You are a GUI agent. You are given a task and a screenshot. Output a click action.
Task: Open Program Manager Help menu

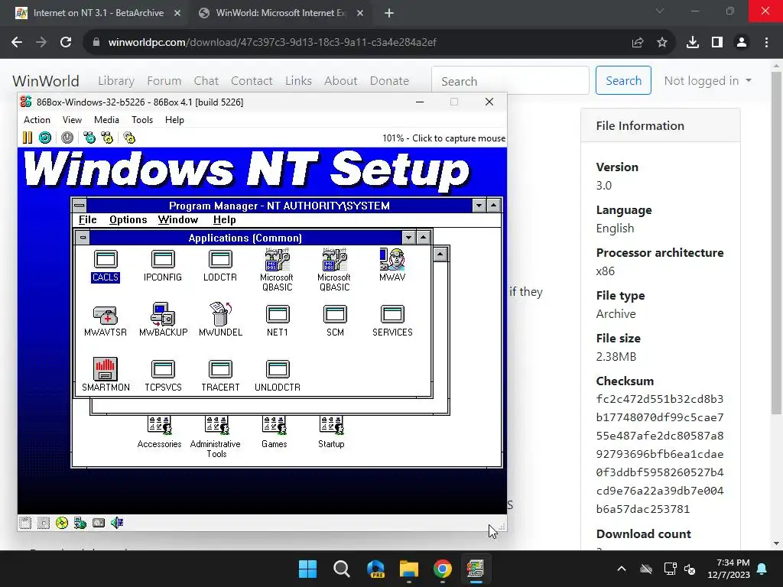[224, 219]
